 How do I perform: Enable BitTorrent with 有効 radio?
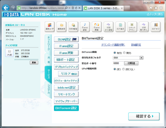coord(114,53)
